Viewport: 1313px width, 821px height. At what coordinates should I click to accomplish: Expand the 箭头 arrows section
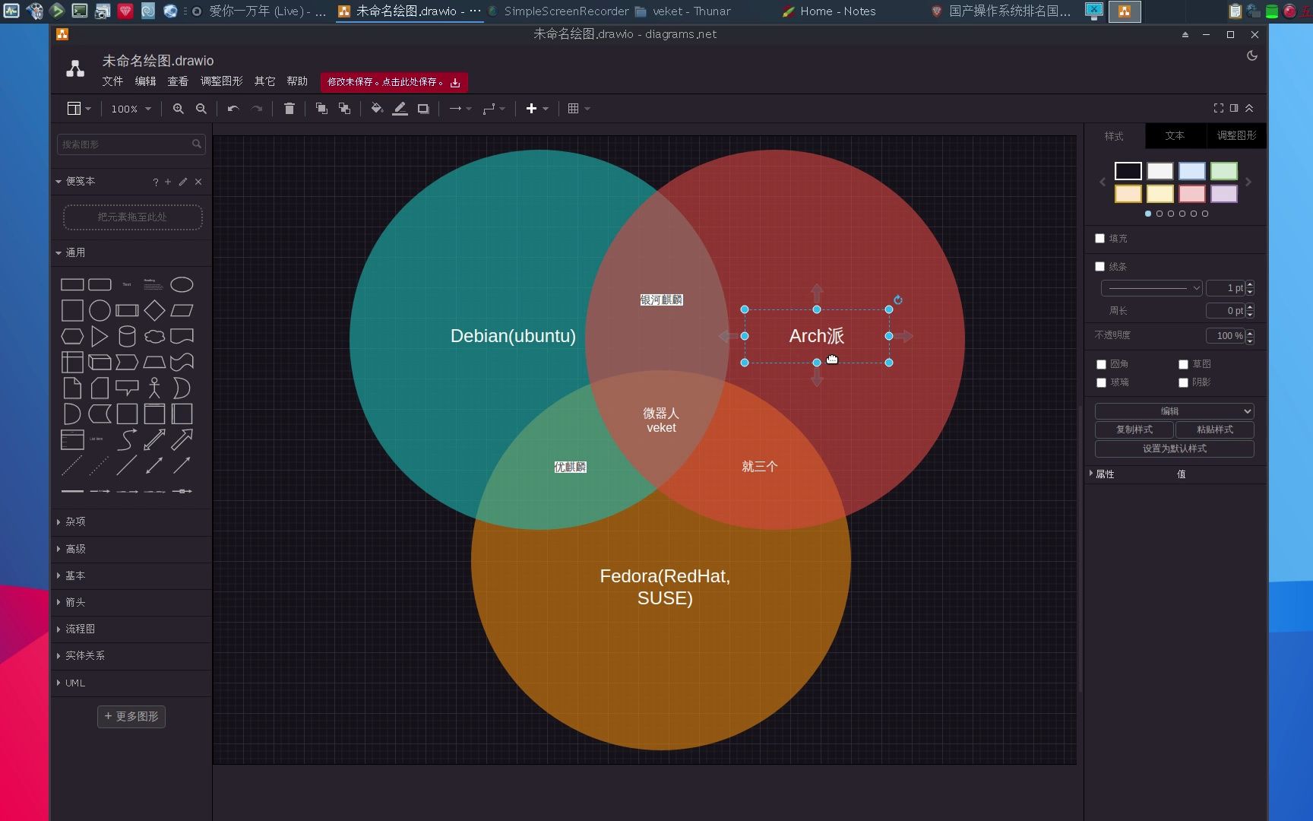tap(131, 602)
